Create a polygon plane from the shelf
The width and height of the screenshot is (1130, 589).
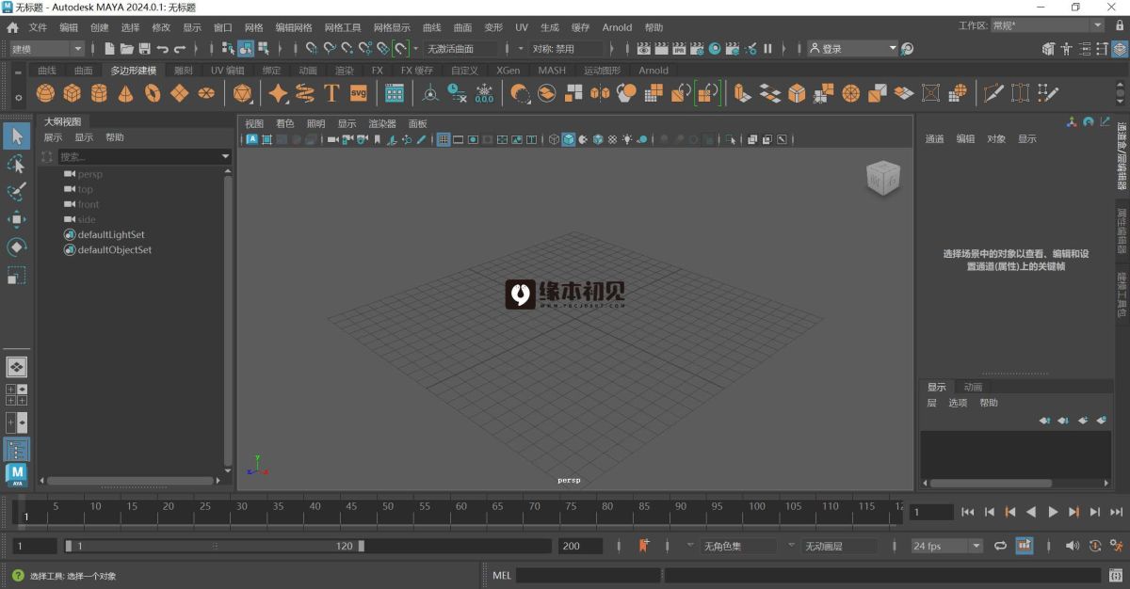[179, 93]
